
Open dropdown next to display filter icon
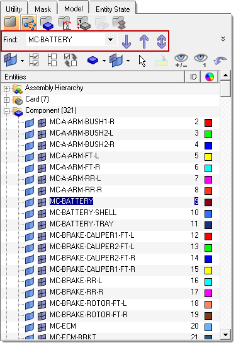(22, 61)
